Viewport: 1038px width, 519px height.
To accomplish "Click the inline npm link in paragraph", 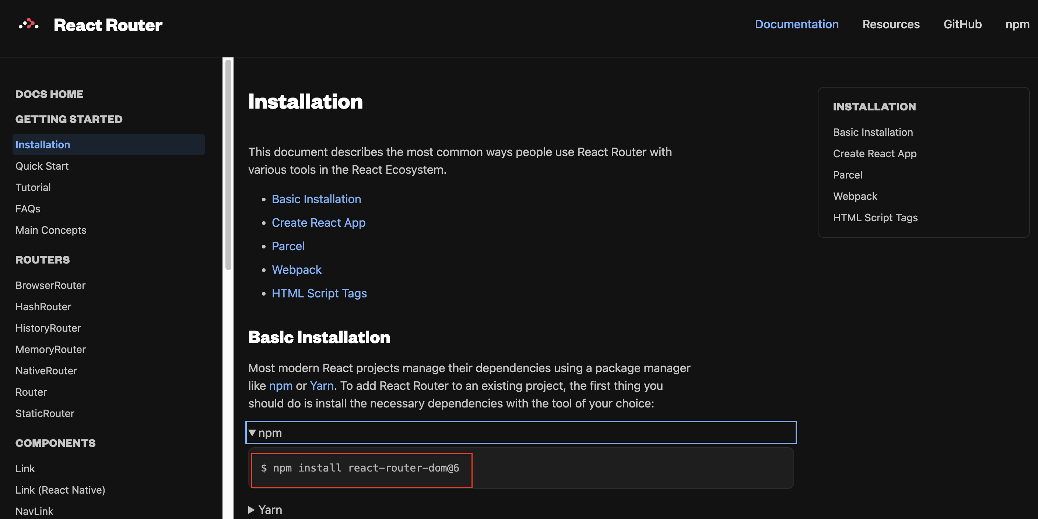I will [x=280, y=386].
